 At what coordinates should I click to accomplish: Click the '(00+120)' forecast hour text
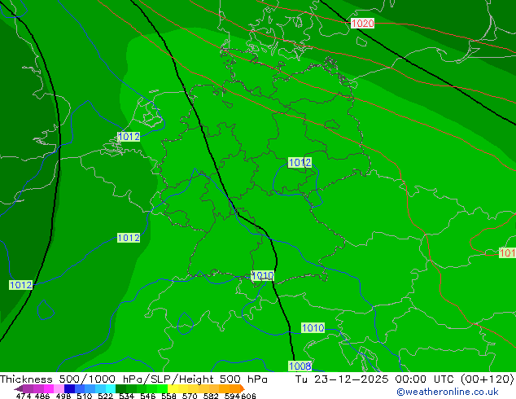(x=487, y=379)
